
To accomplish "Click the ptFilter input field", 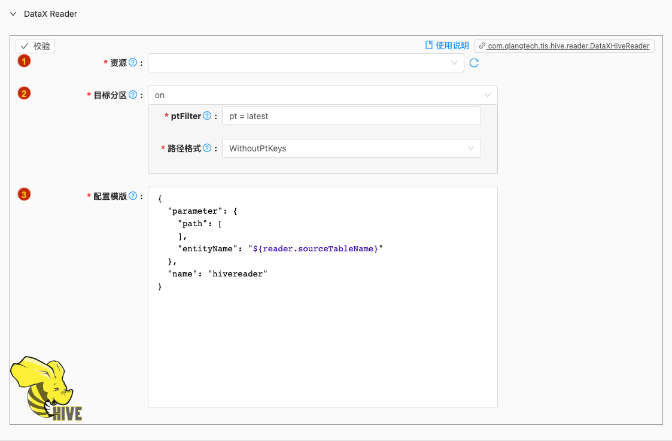I will 351,116.
